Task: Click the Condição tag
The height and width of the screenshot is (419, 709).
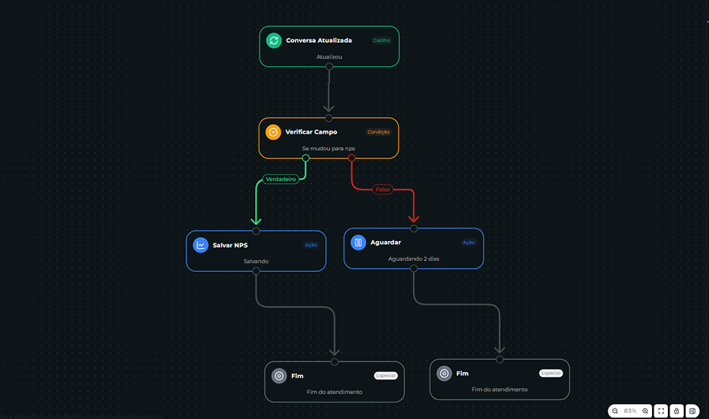Action: point(378,132)
